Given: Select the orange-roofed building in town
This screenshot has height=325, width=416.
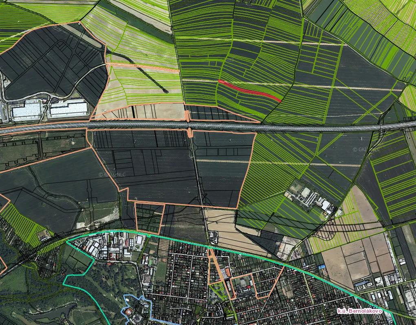Looking at the screenshot, I should click(227, 271).
